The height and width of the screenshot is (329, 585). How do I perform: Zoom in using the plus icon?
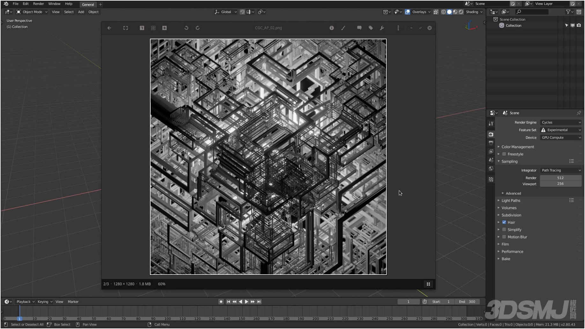[x=165, y=28]
